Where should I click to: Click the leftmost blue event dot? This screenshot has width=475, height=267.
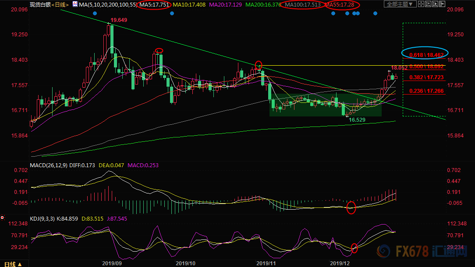[95, 14]
